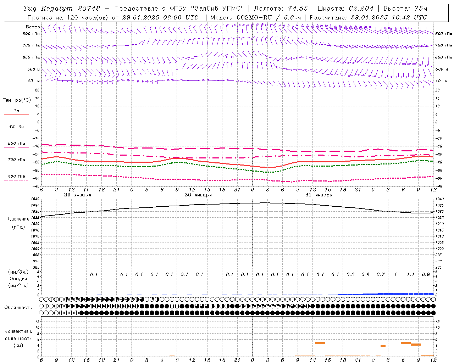Click the Облачность cloud cover label
This screenshot has width=454, height=363.
click(x=18, y=308)
